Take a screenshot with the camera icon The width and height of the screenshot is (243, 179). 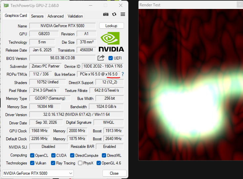pyautogui.click(x=106, y=15)
